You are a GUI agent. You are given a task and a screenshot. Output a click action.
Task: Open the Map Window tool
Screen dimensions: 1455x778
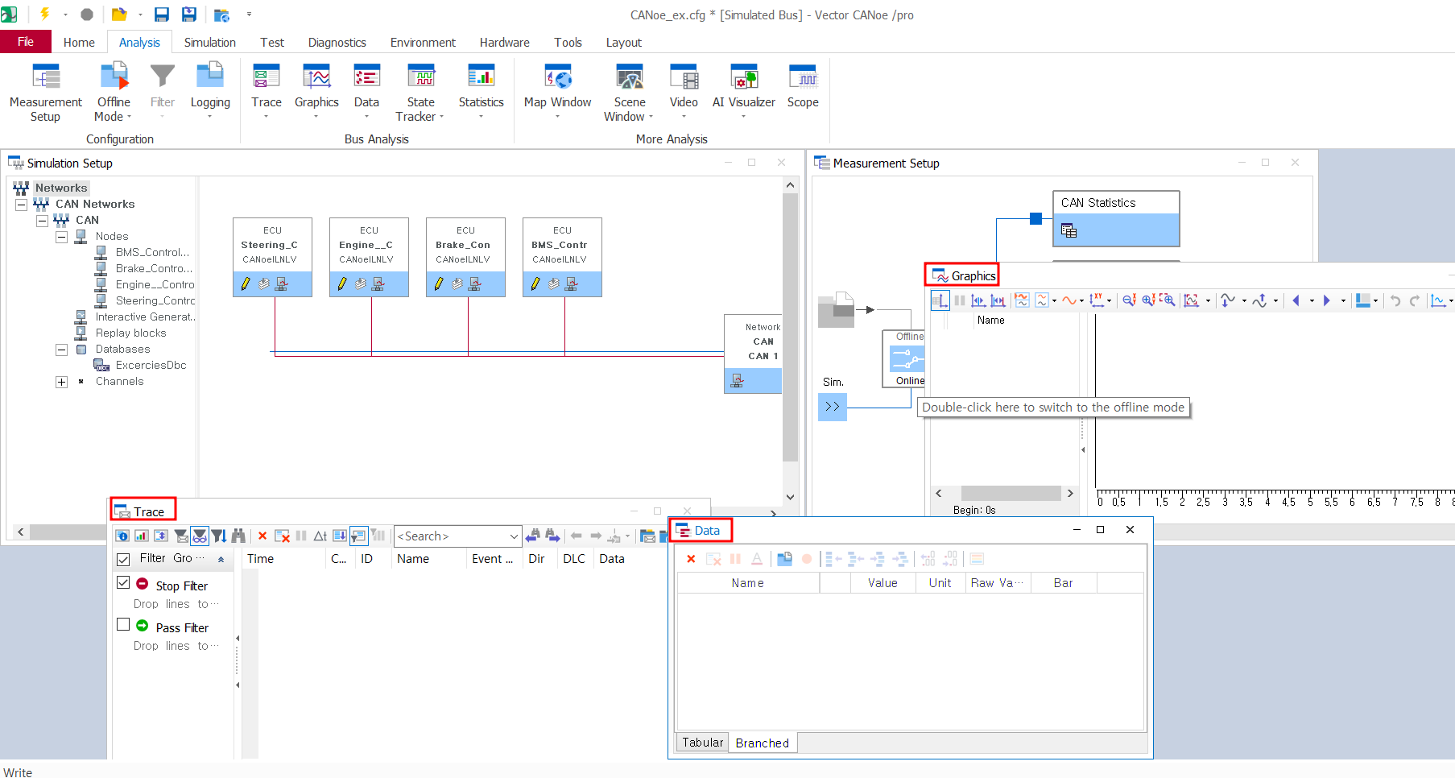pos(557,91)
